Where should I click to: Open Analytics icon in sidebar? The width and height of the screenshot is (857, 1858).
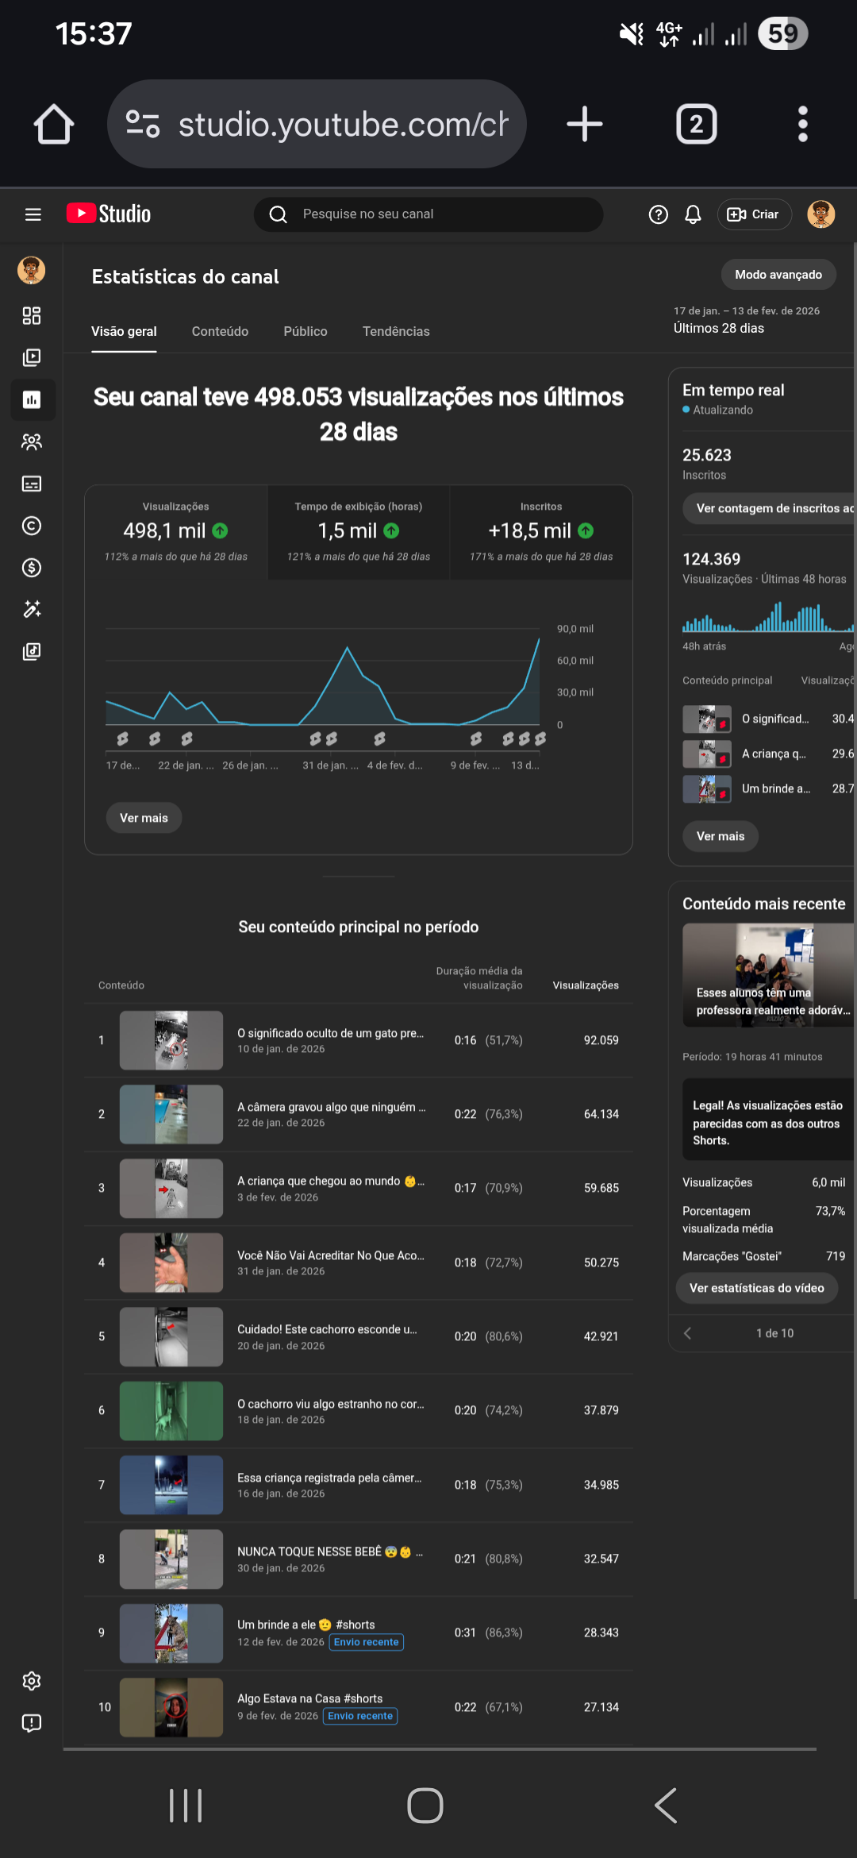32,399
